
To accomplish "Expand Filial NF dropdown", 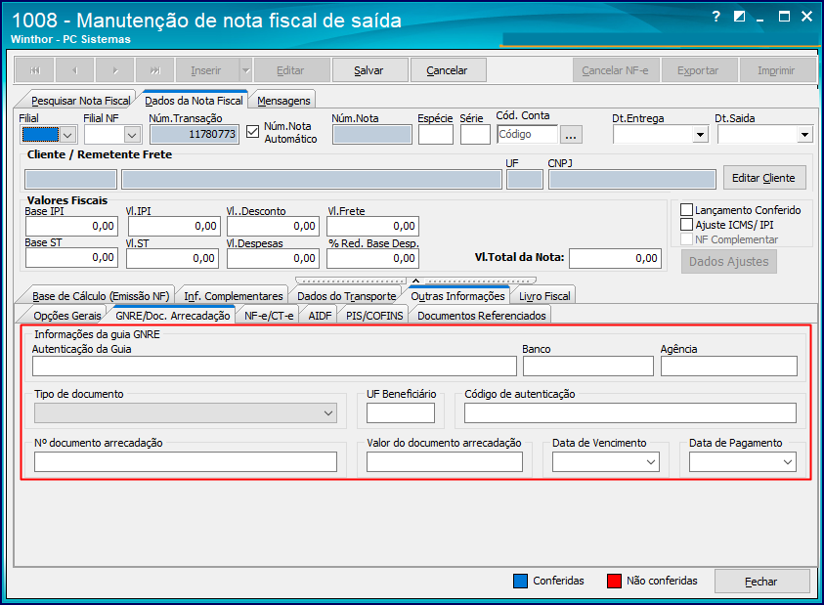I will pyautogui.click(x=132, y=135).
